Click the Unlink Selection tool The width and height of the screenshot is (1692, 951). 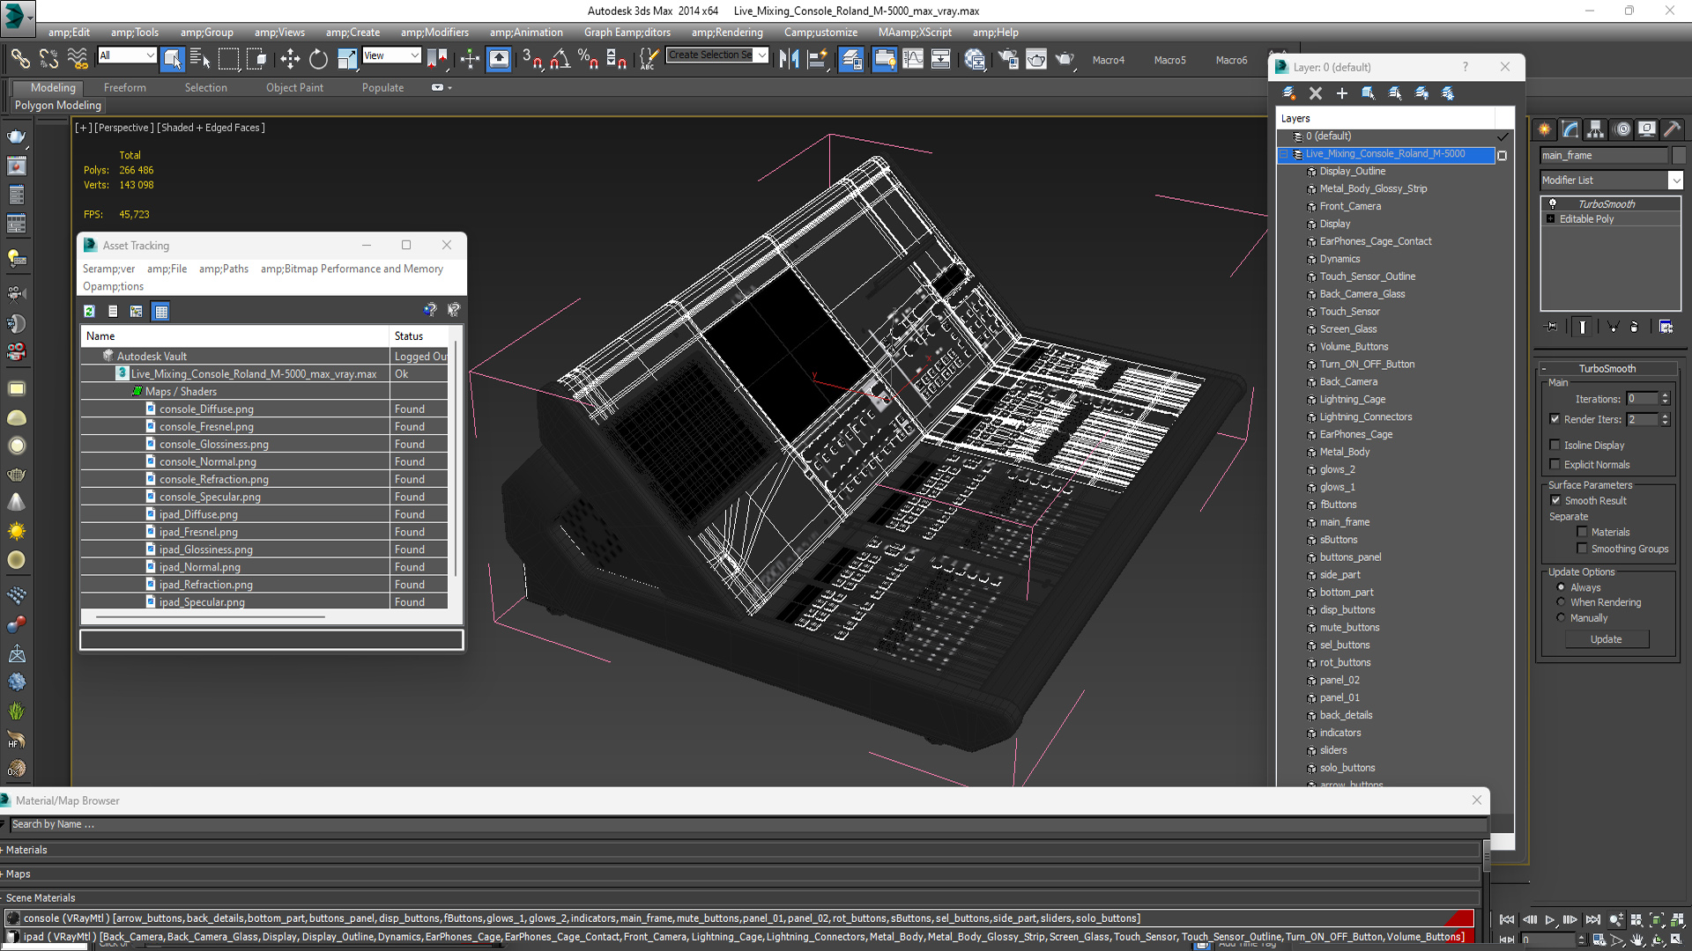pos(49,59)
